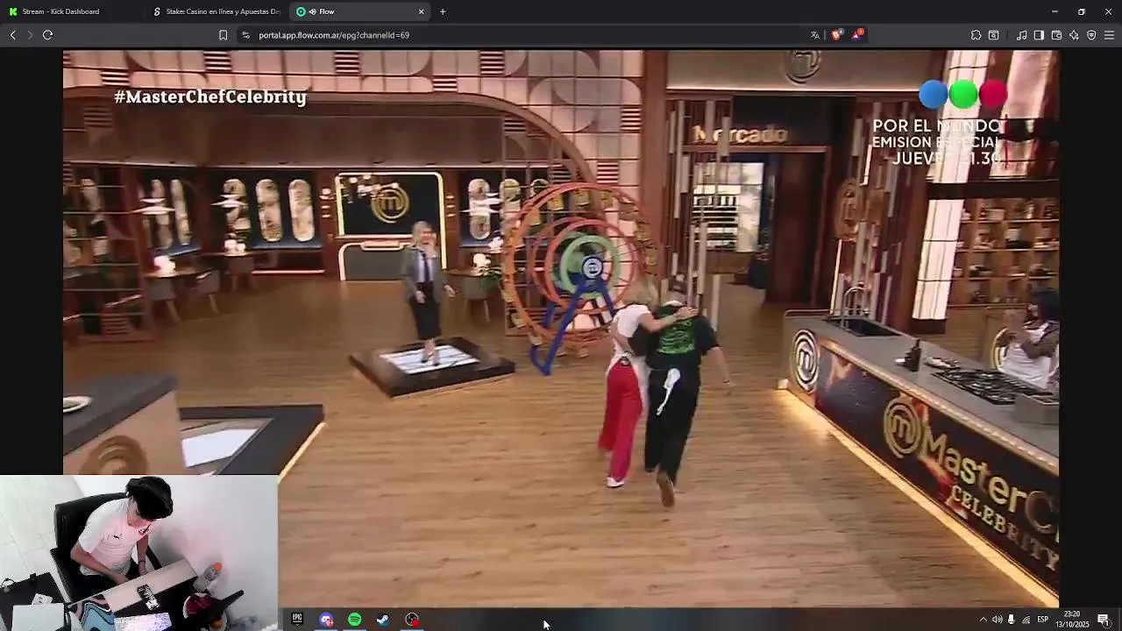This screenshot has height=631, width=1122.
Task: Open Steam from the taskbar
Action: (x=383, y=620)
